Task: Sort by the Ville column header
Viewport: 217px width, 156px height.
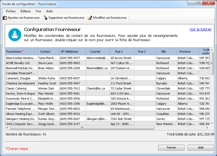Action: (163, 52)
